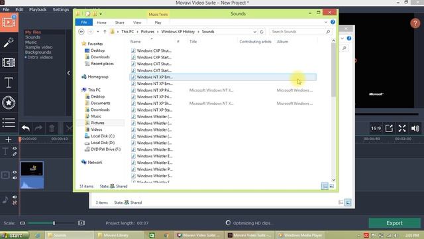This screenshot has width=424, height=239.
Task: Open the Movavi File menu
Action: (6, 9)
